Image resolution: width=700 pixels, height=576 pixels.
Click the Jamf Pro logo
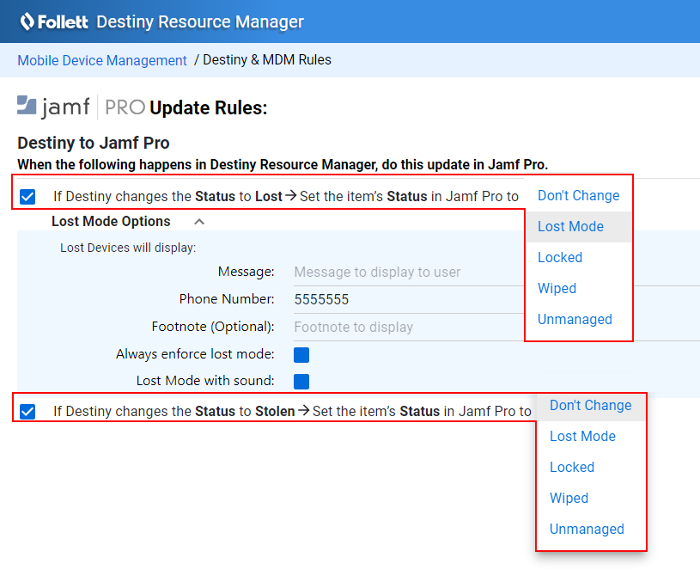pos(81,107)
